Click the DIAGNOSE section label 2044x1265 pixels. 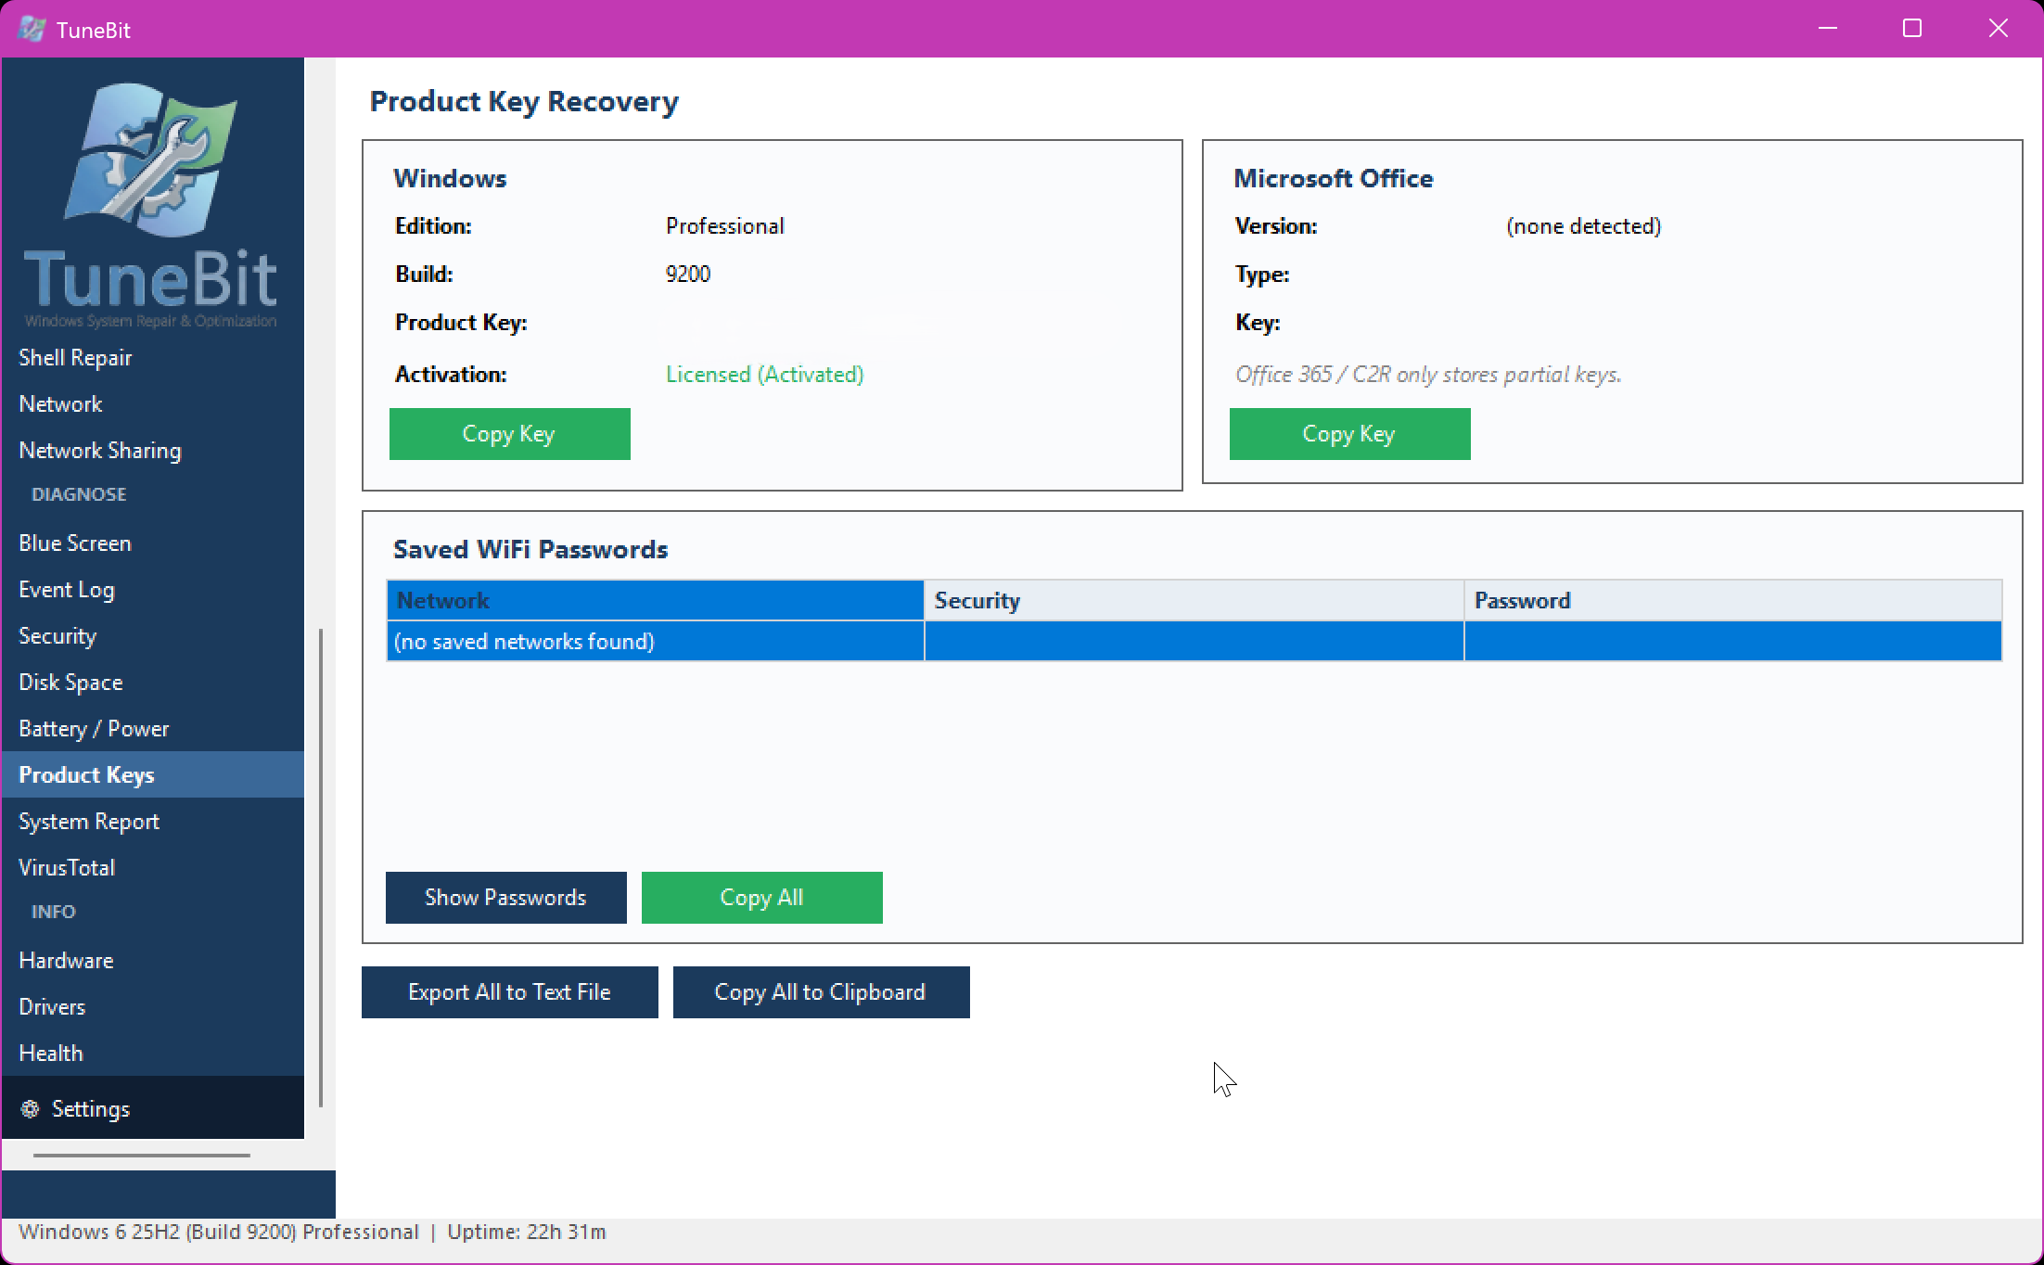coord(79,494)
